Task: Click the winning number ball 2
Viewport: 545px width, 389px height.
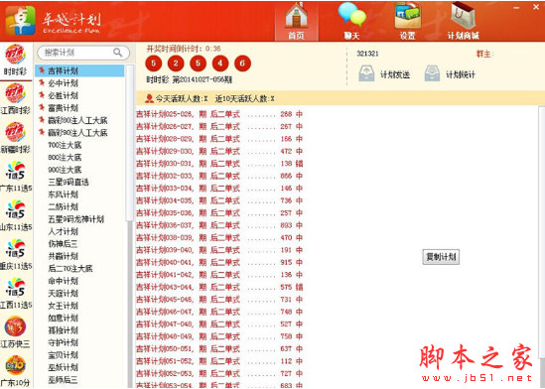Action: tap(176, 64)
